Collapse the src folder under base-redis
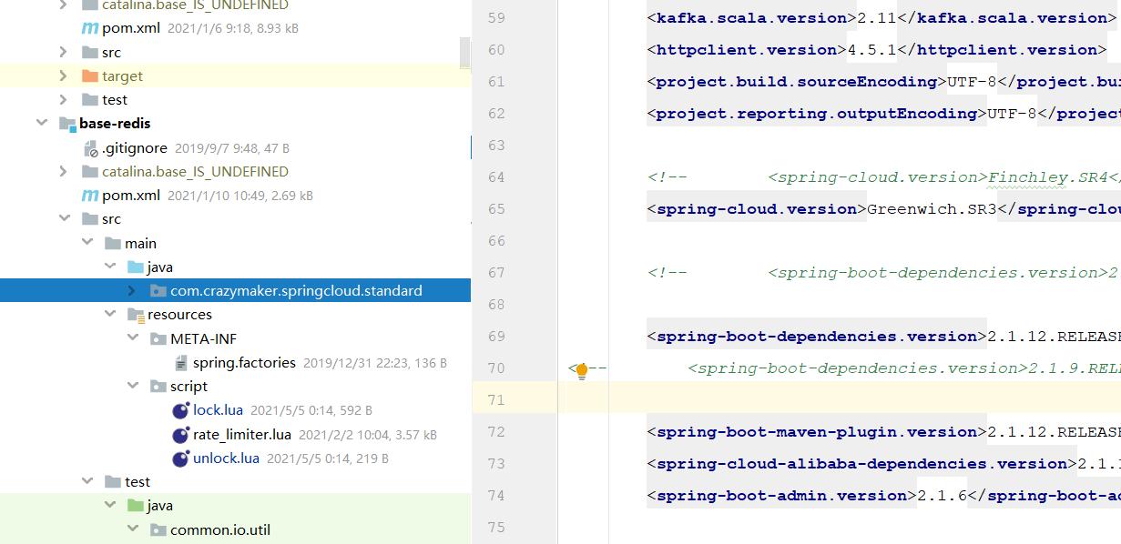1121x544 pixels. (63, 219)
